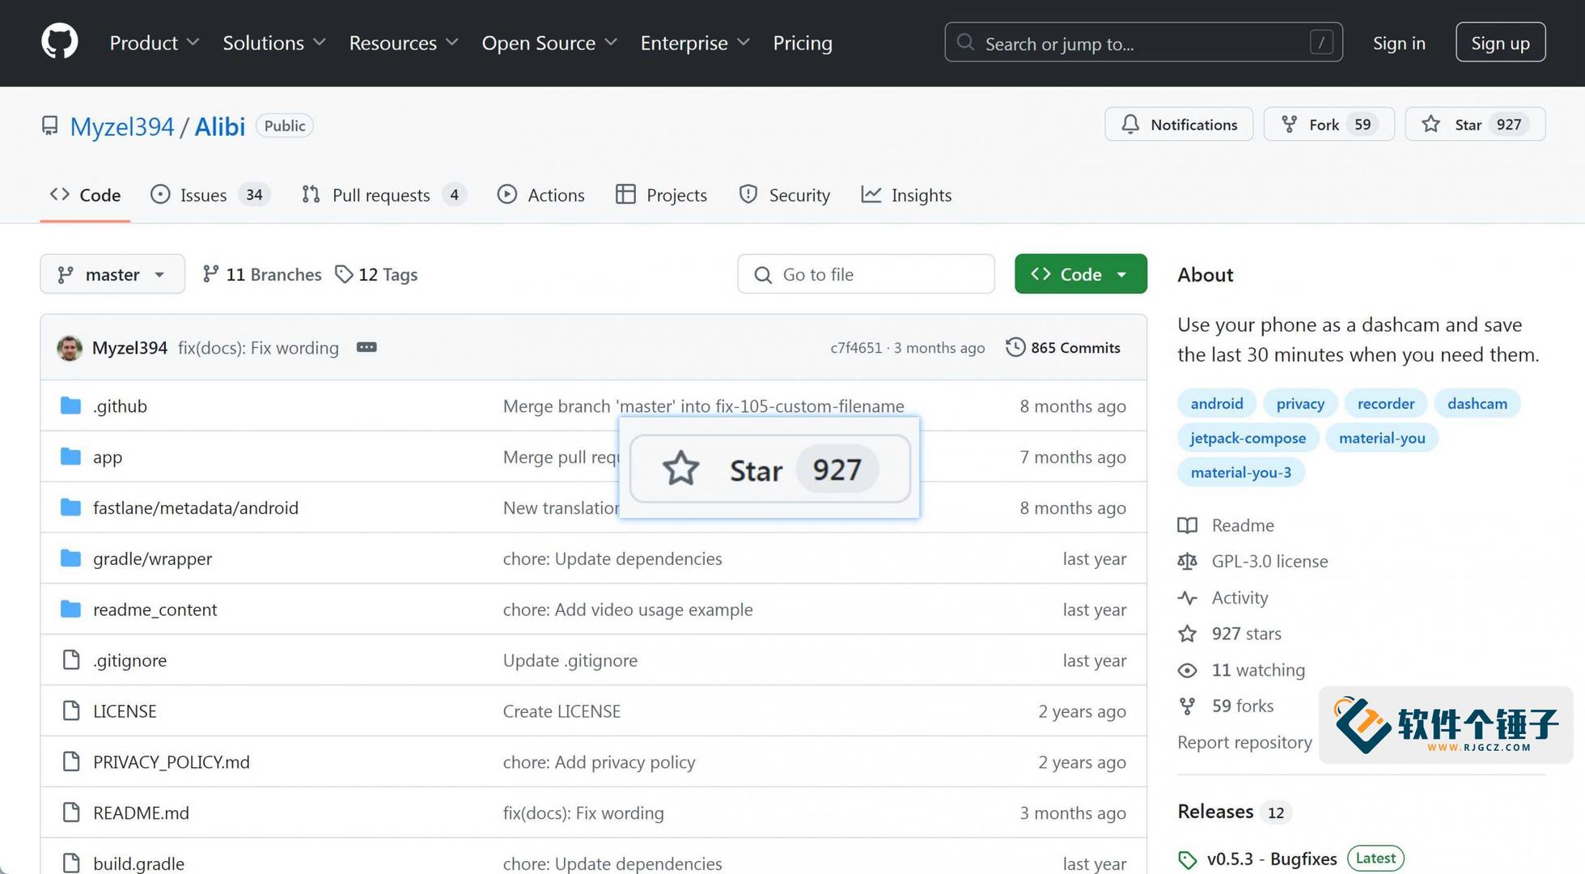This screenshot has height=874, width=1585.
Task: Open the fix(docs): Fix wording commit
Action: coord(258,348)
